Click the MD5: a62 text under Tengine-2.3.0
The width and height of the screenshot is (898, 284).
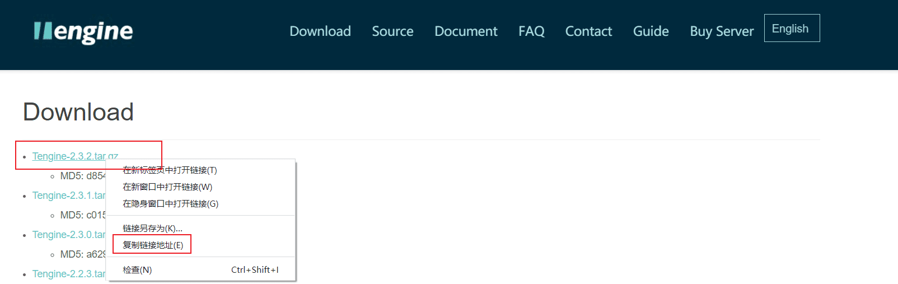[83, 254]
